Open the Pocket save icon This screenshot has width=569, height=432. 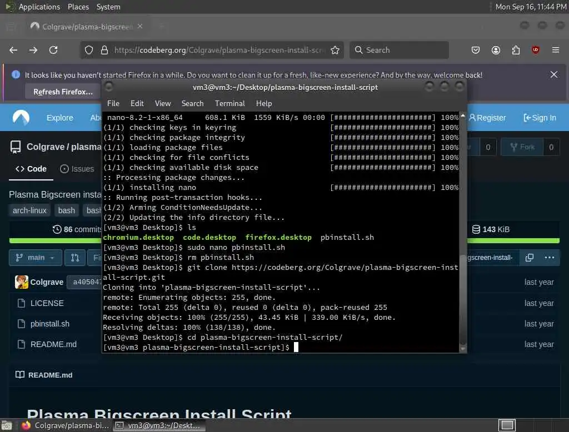[476, 50]
